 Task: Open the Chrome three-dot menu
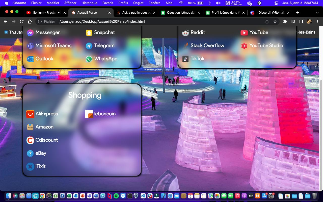point(317,21)
